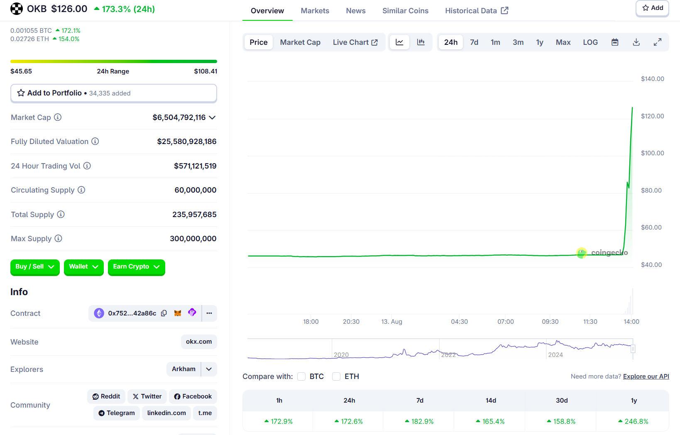This screenshot has height=435, width=680.
Task: Open the Explore our API link
Action: click(x=646, y=376)
